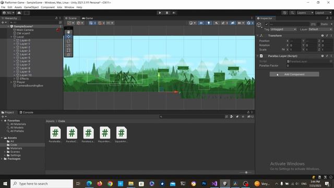Open the Materials folder in Project
334x188 pixels.
tap(16, 148)
